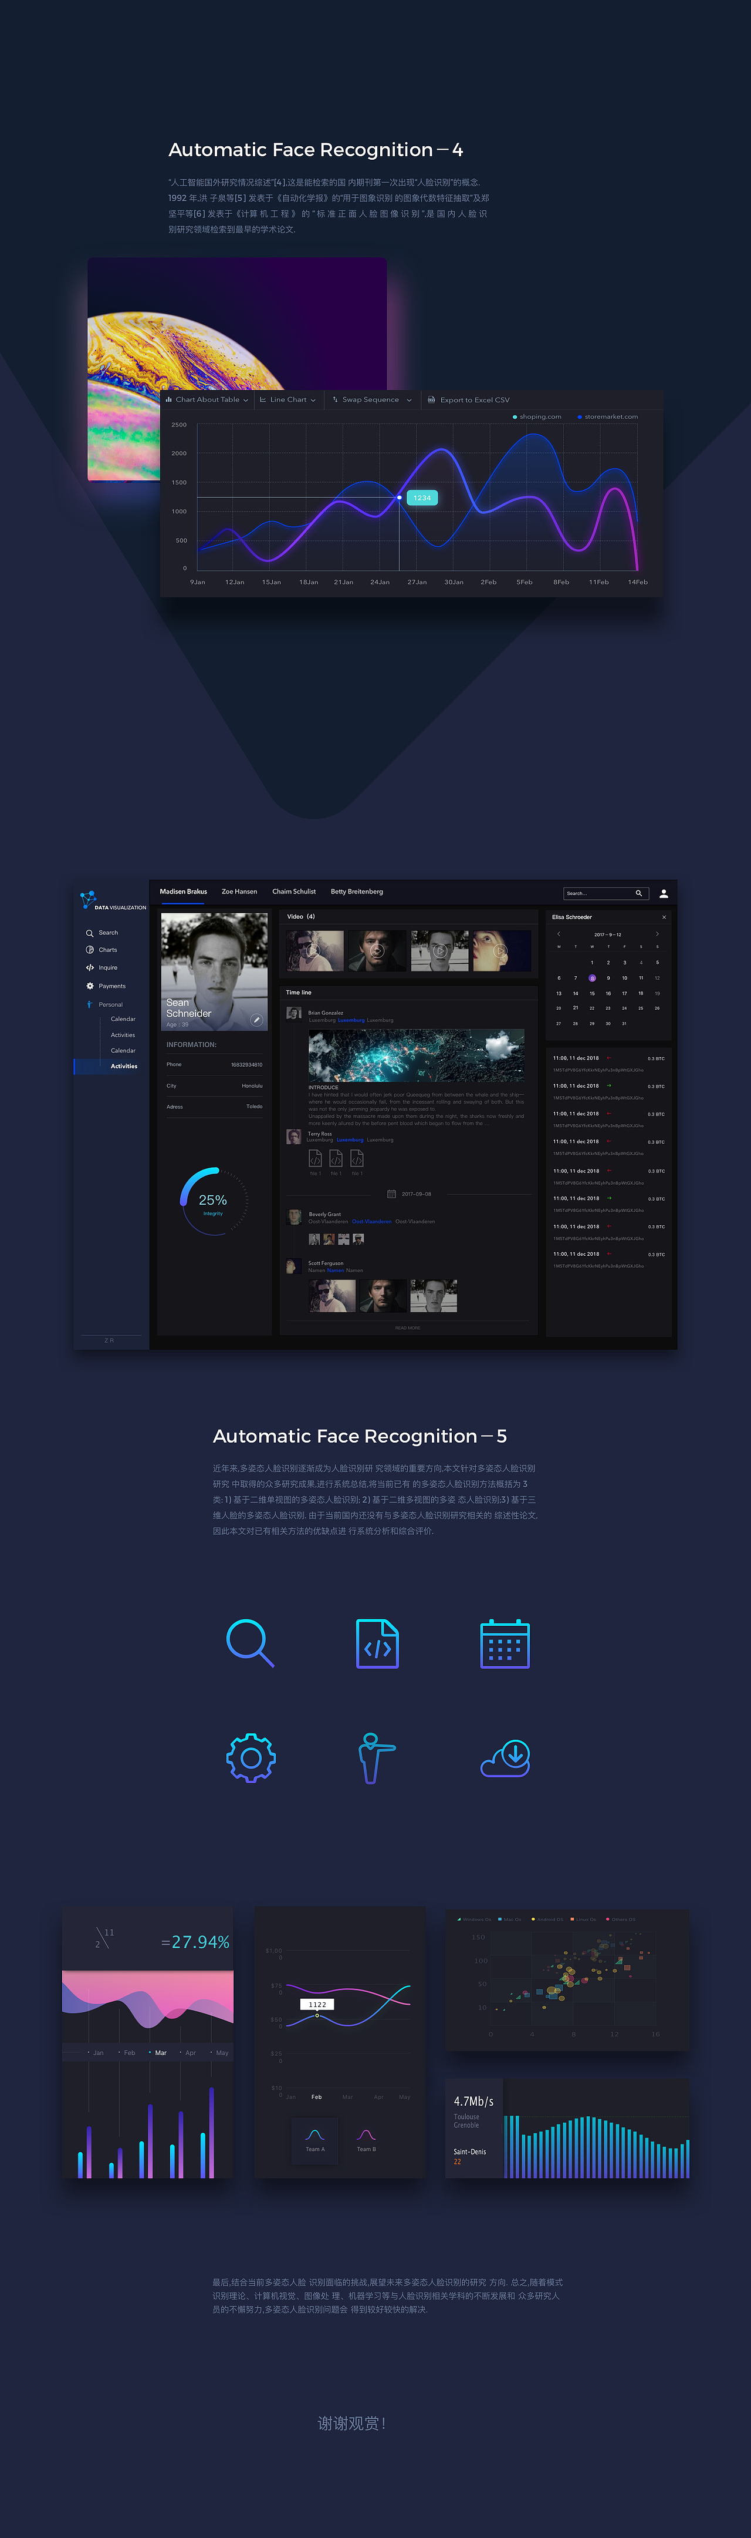This screenshot has width=751, height=2538.
Task: Select the first Calendar sub-item under Personal
Action: [123, 1018]
